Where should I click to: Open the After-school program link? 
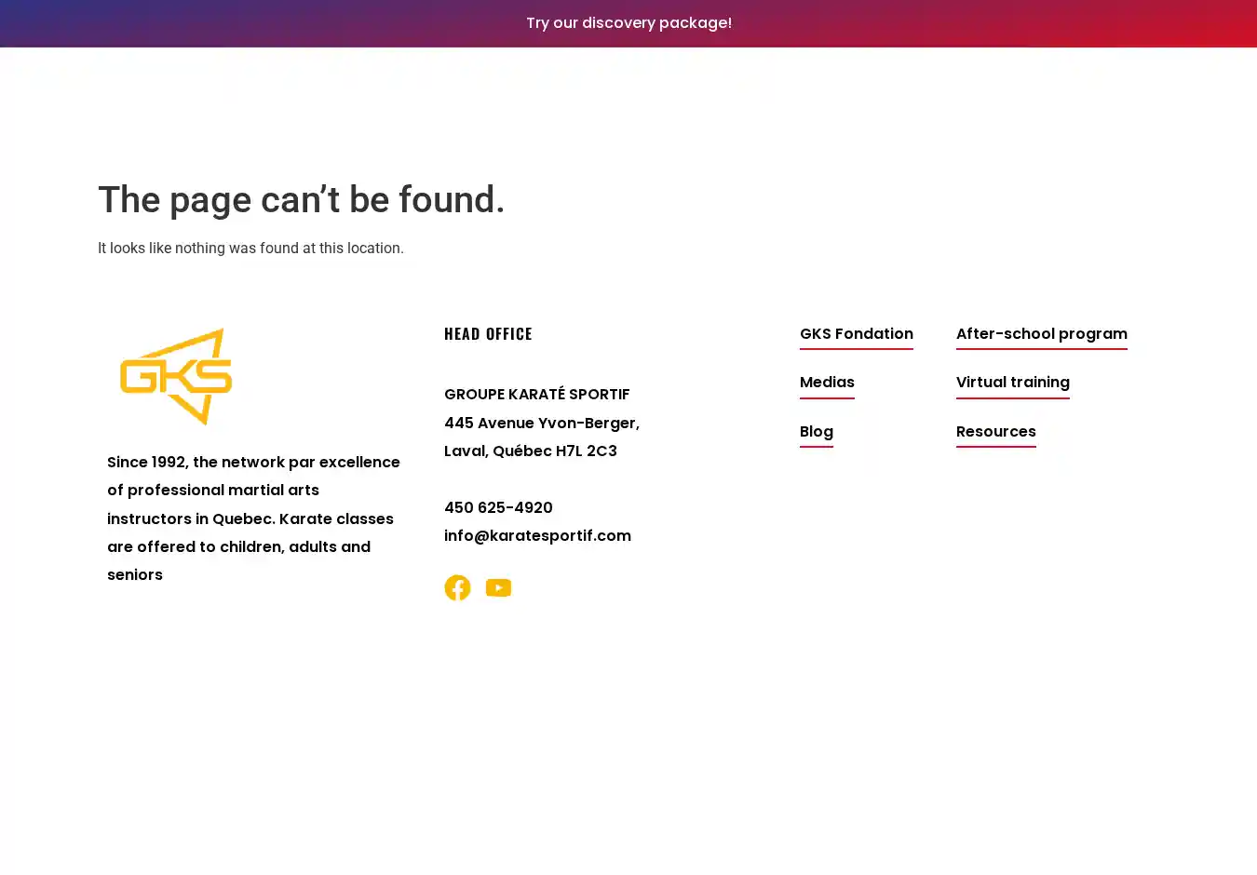click(x=1041, y=334)
